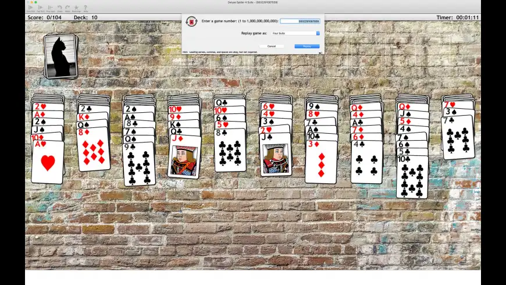Screen dimensions: 506x285
Task: Start a One Suit game from toolbar
Action: click(31, 8)
